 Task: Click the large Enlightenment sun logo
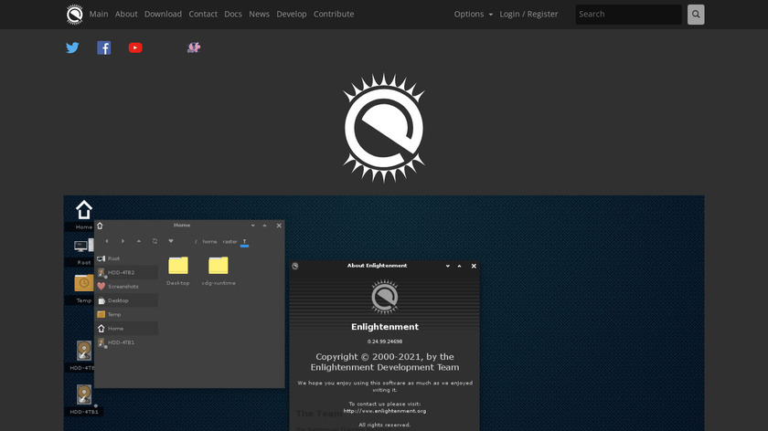click(384, 128)
